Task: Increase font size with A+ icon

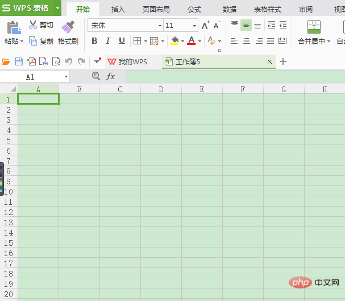Action: 206,25
